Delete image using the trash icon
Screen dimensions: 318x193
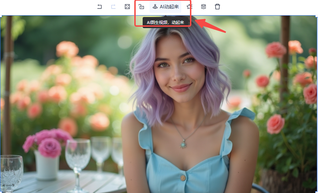point(217,7)
